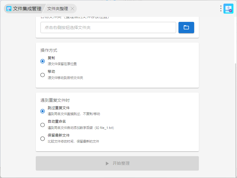The height and width of the screenshot is (178, 237).
Task: Close the 文件夹整理 tab
Action: [72, 9]
